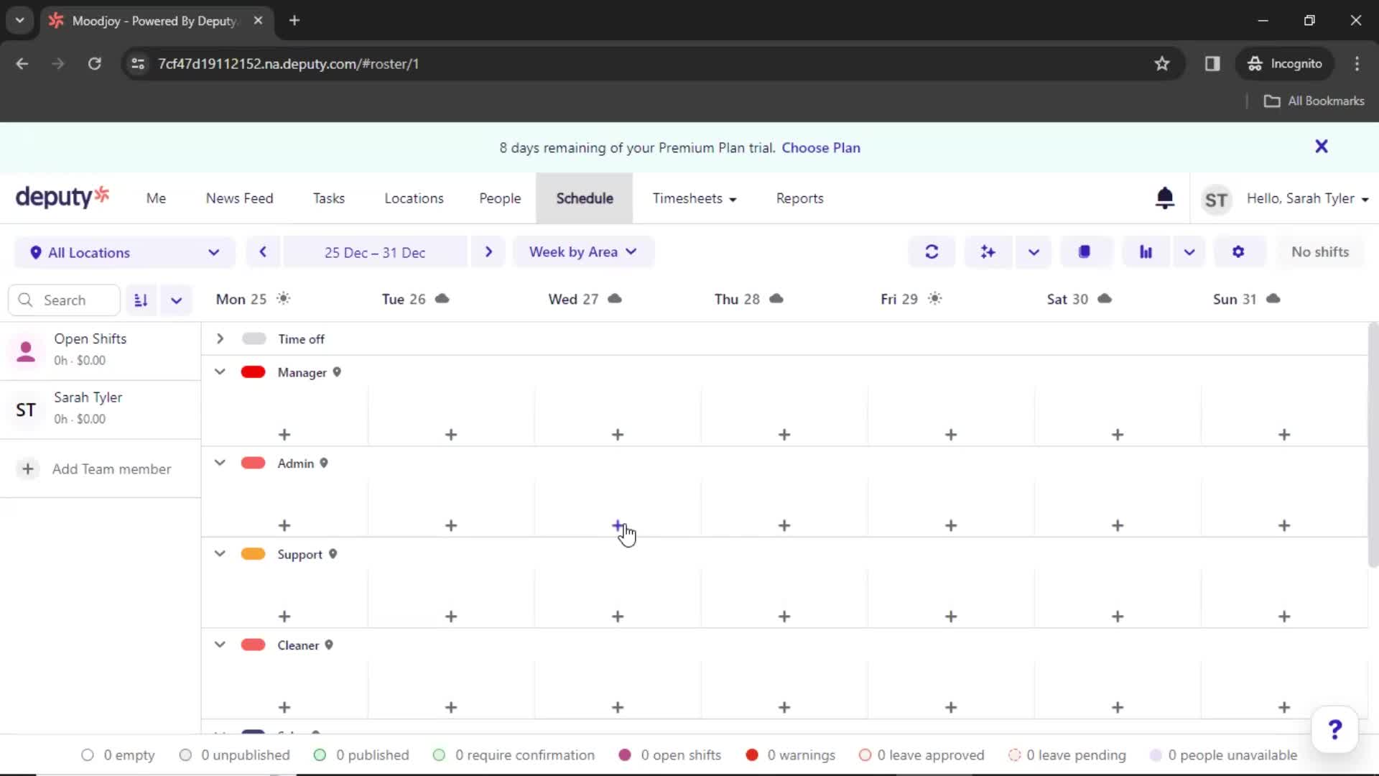The image size is (1379, 776).
Task: Click the red Admin area color swatch
Action: tap(253, 463)
